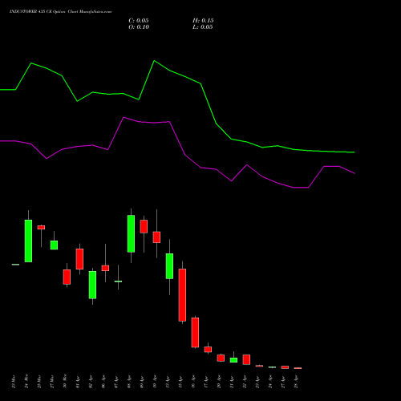Select the low value L: 0.05
The height and width of the screenshot is (401, 401).
[x=203, y=27]
